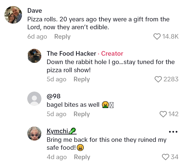Click the Creator badge label

112,53
